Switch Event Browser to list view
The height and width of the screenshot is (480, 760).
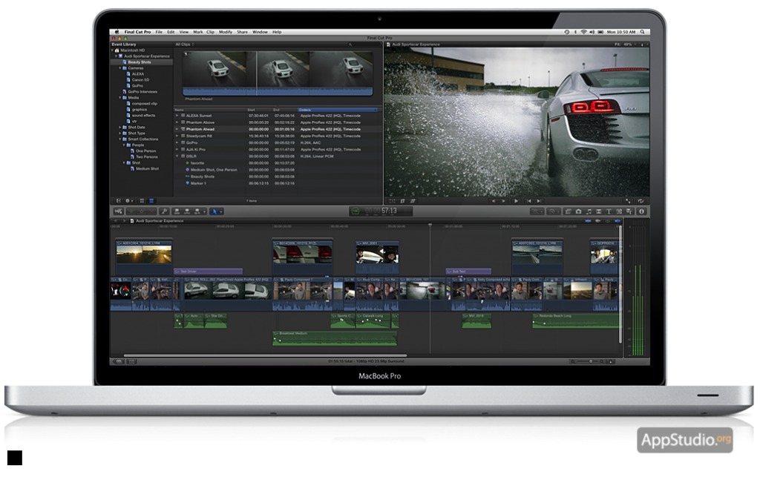click(151, 200)
